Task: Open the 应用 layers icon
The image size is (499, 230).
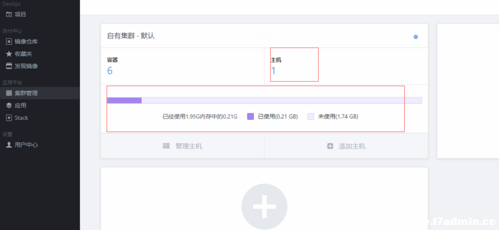Action: pyautogui.click(x=9, y=105)
